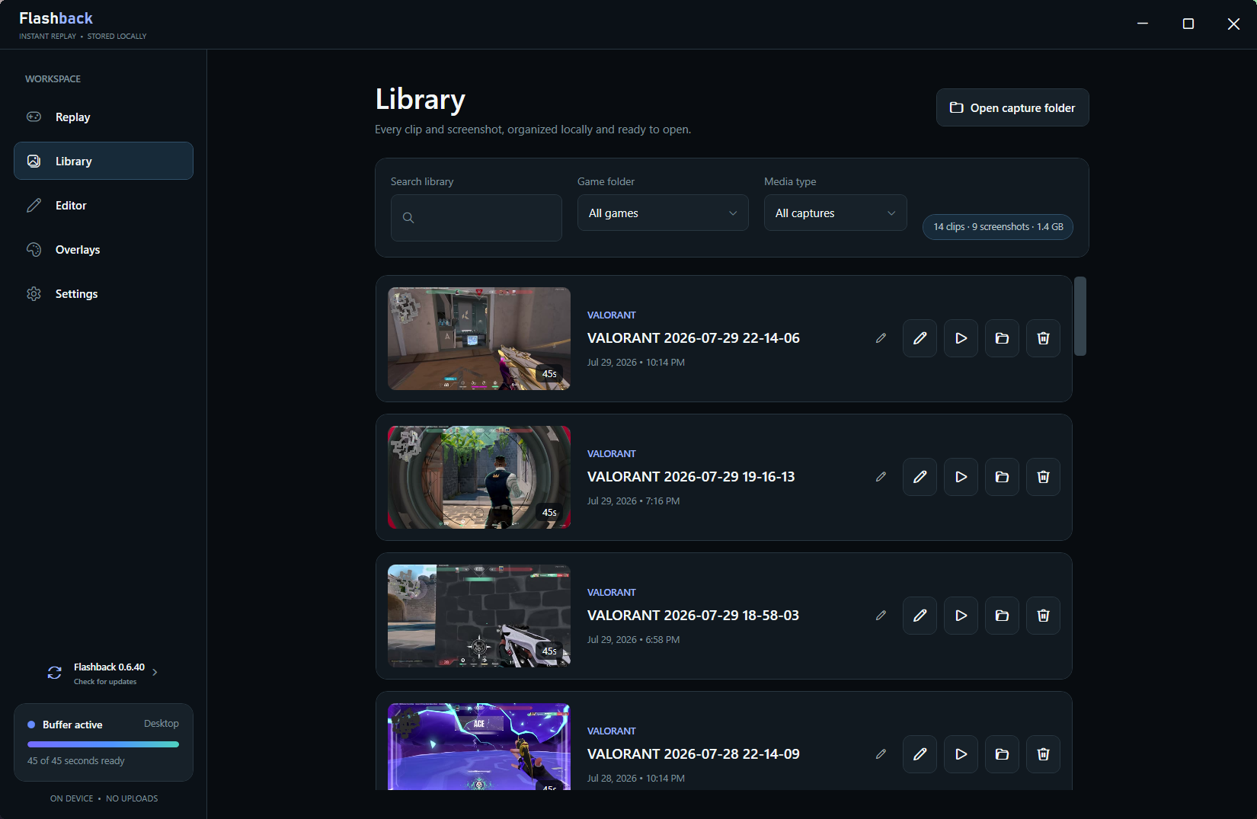Delete clip VALORANT 2026-07-29 22-14-06

pos(1044,338)
